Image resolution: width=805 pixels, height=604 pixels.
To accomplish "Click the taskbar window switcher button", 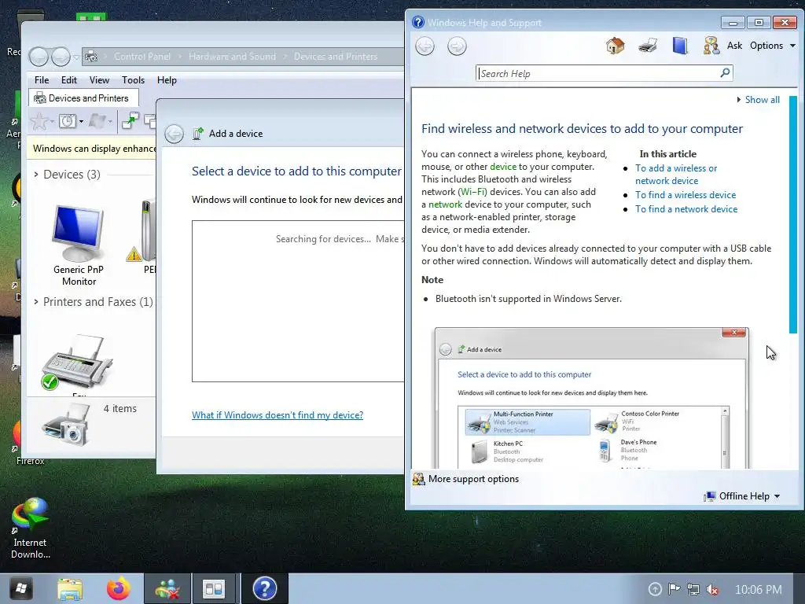I will pos(214,588).
